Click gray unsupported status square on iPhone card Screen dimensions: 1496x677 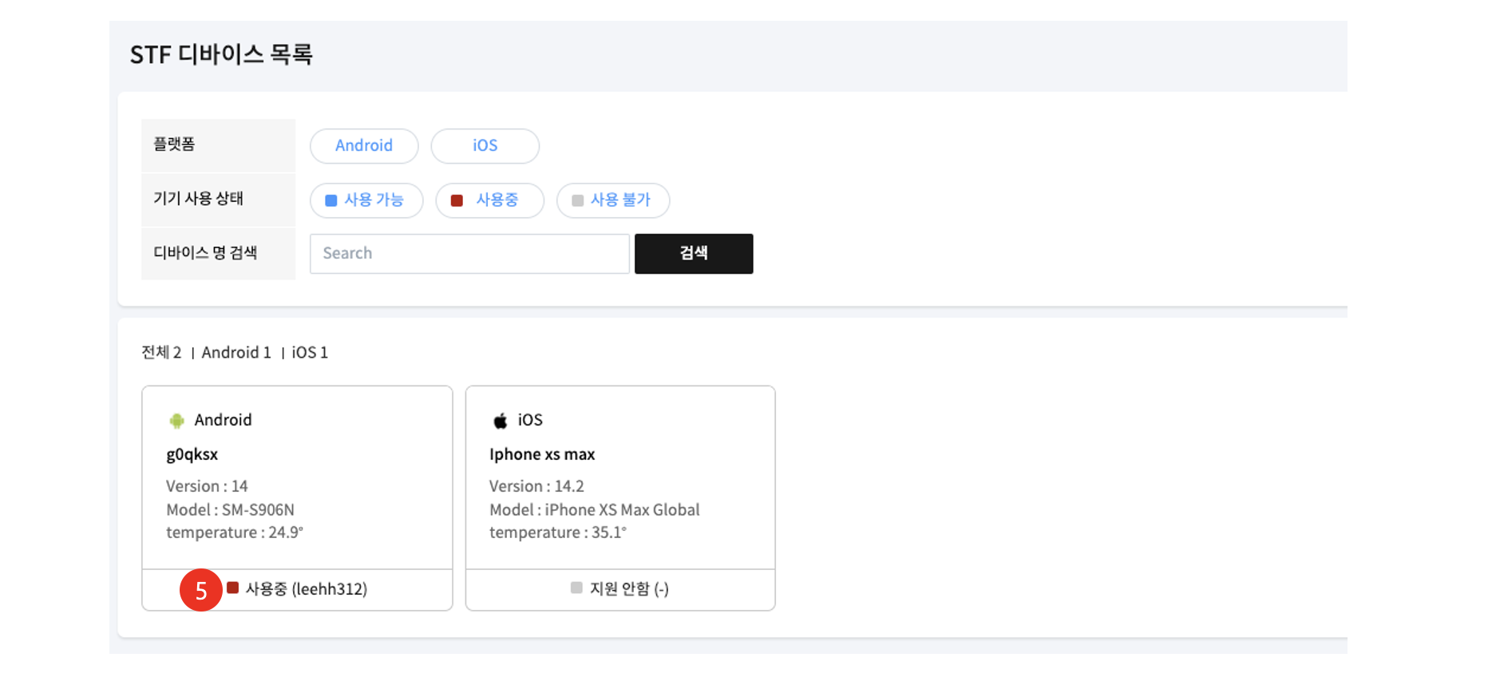coord(576,588)
